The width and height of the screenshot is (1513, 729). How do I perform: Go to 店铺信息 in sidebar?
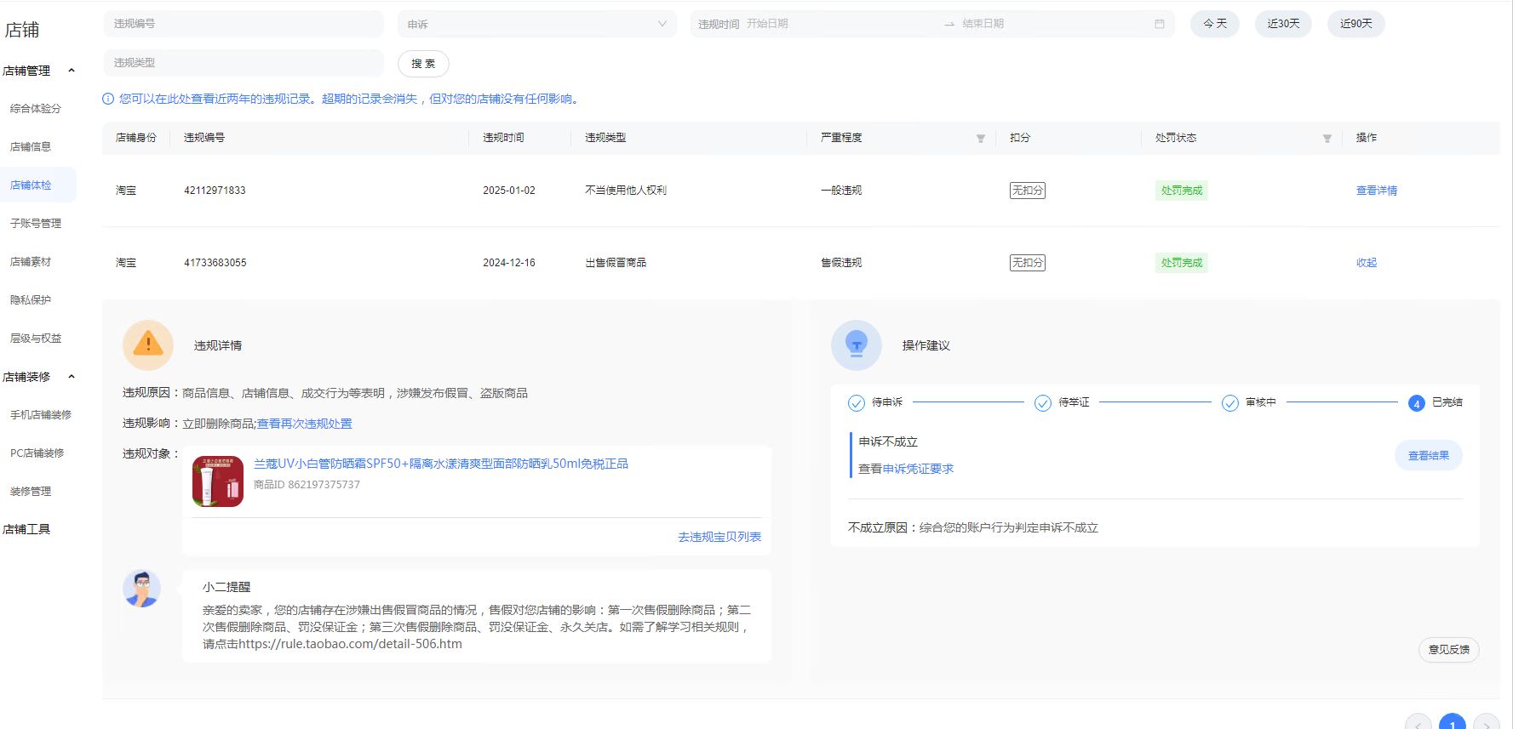pos(31,147)
